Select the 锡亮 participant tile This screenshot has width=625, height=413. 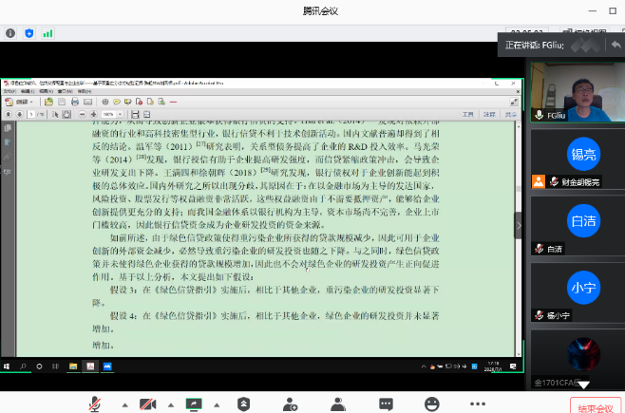578,159
